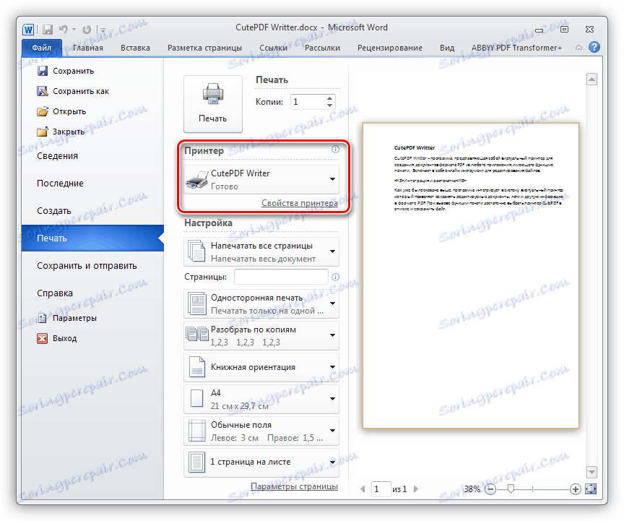Switch to the Рассылки ribbon tab
Image resolution: width=624 pixels, height=521 pixels.
tap(322, 48)
